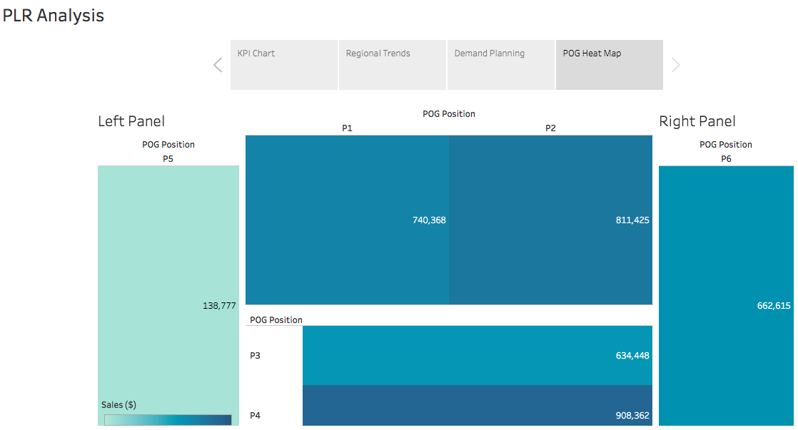Click POG Position label above P1 and P2

coord(449,114)
